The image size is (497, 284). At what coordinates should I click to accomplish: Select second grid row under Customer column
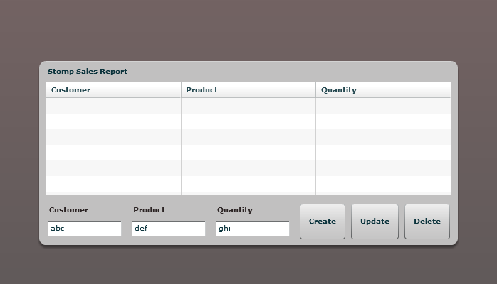coord(113,121)
